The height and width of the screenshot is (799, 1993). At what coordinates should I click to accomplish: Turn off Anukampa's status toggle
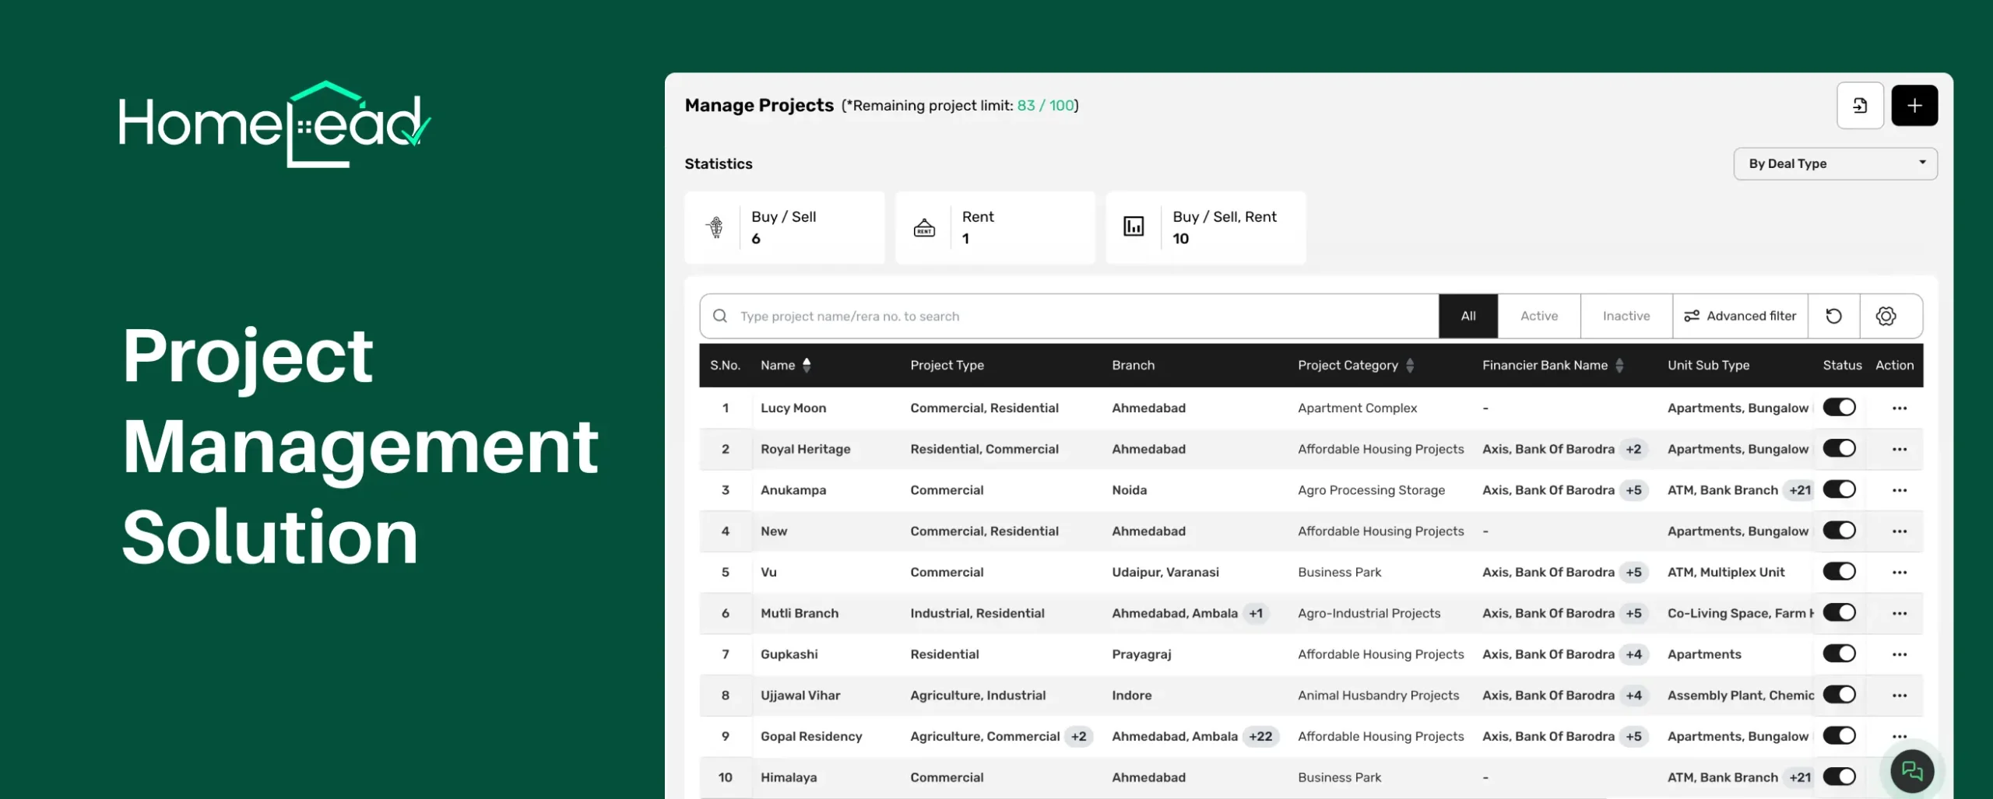[1840, 489]
